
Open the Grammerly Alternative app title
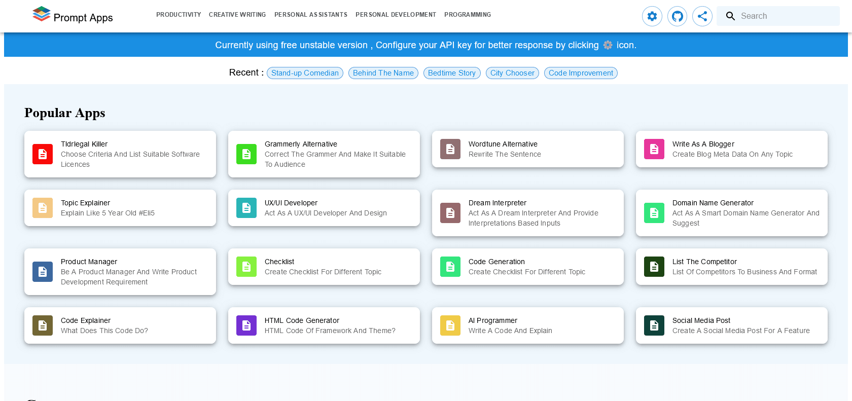301,144
